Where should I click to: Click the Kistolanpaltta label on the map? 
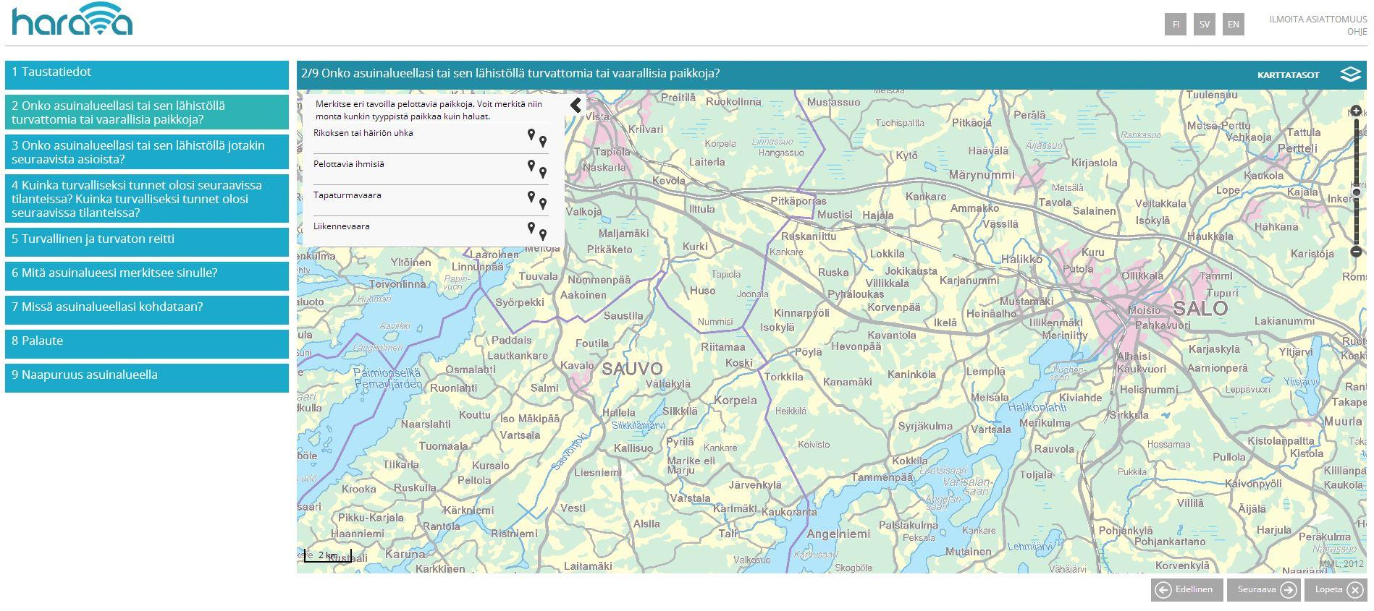tap(1281, 441)
